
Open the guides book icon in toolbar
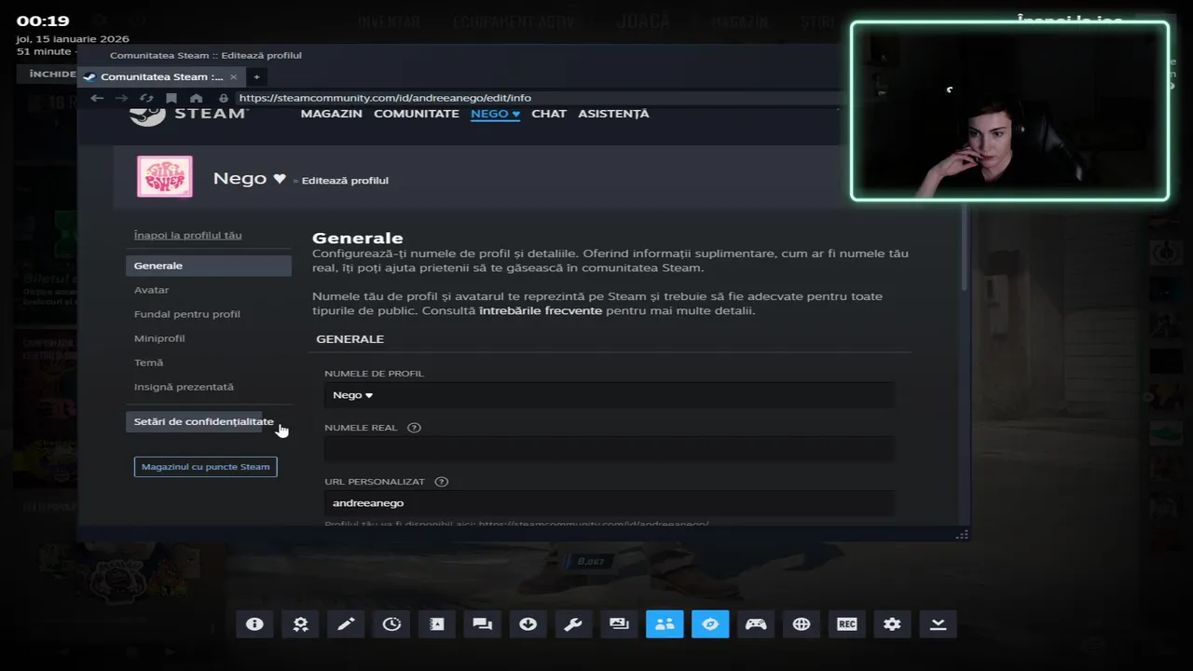tap(437, 624)
